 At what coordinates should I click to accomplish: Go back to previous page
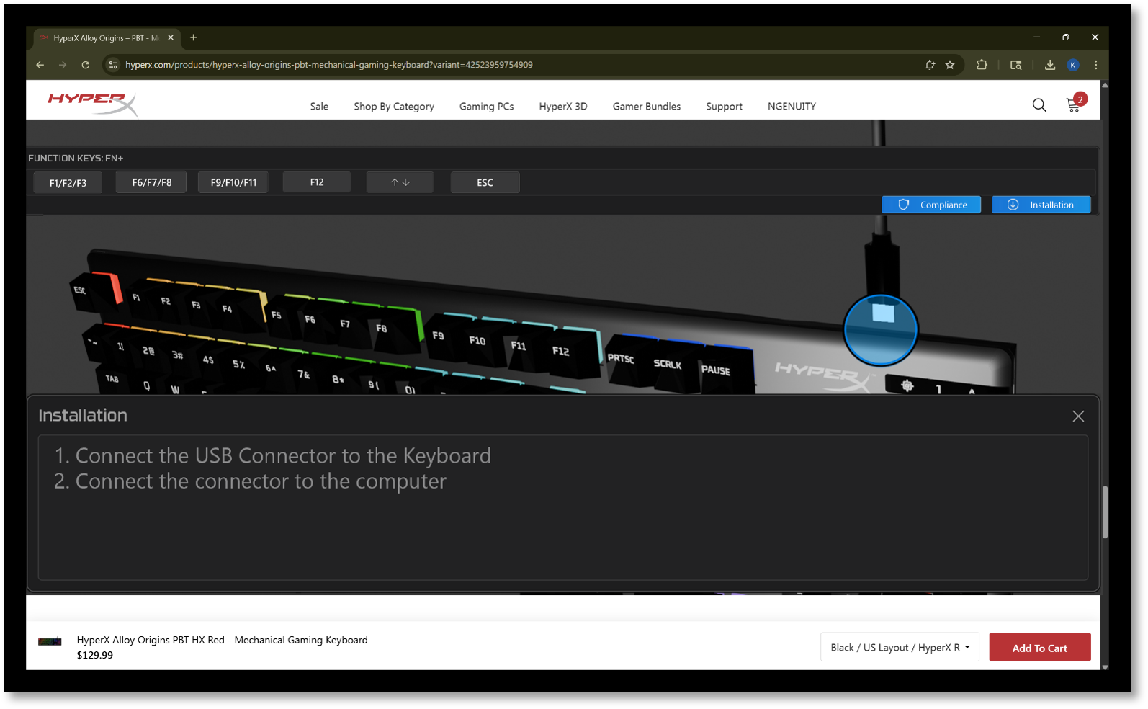click(40, 65)
